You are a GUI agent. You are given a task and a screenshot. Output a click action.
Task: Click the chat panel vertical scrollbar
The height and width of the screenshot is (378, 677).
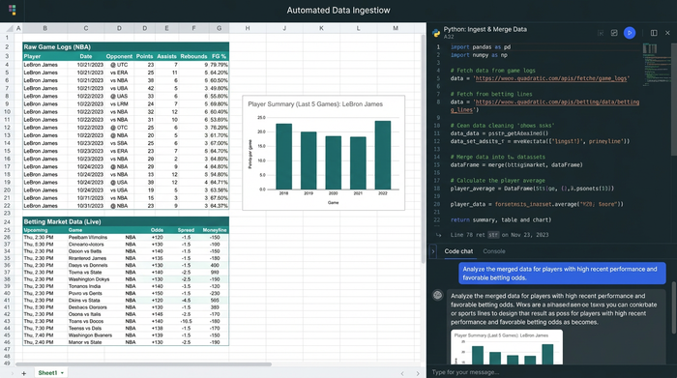pos(674,307)
